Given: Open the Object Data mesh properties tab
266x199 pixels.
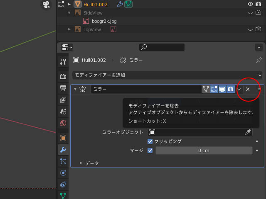Looking at the screenshot, I should tap(63, 196).
